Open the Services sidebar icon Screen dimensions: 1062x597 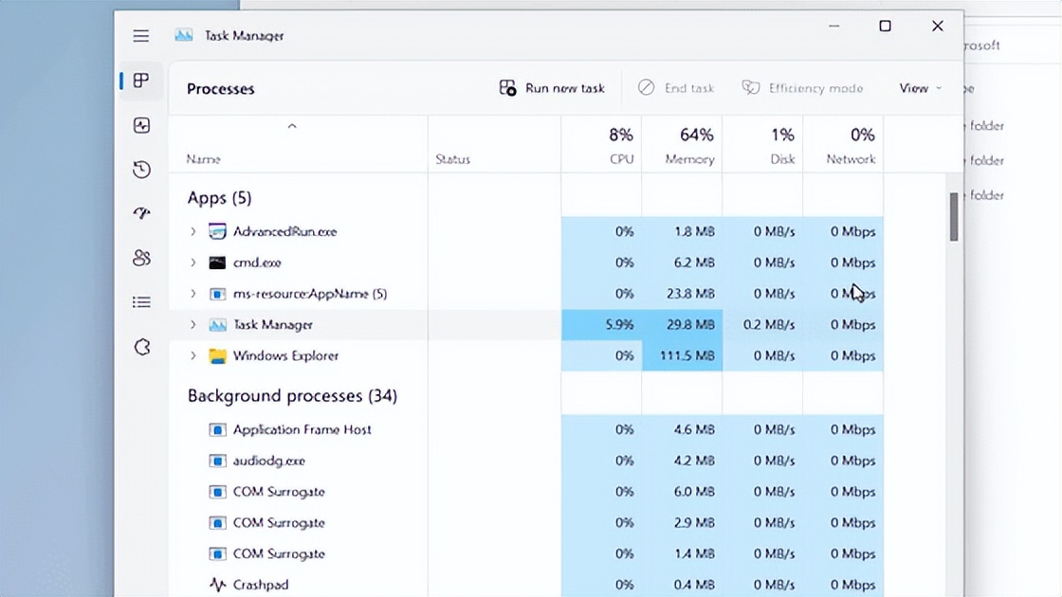click(x=141, y=347)
